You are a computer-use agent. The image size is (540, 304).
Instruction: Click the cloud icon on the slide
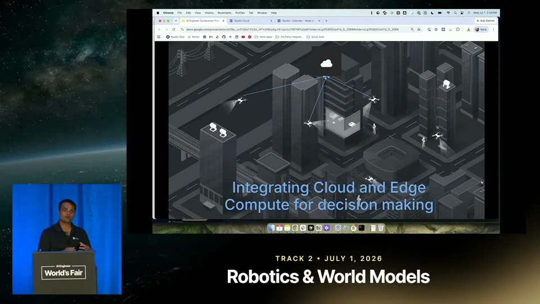coord(326,64)
